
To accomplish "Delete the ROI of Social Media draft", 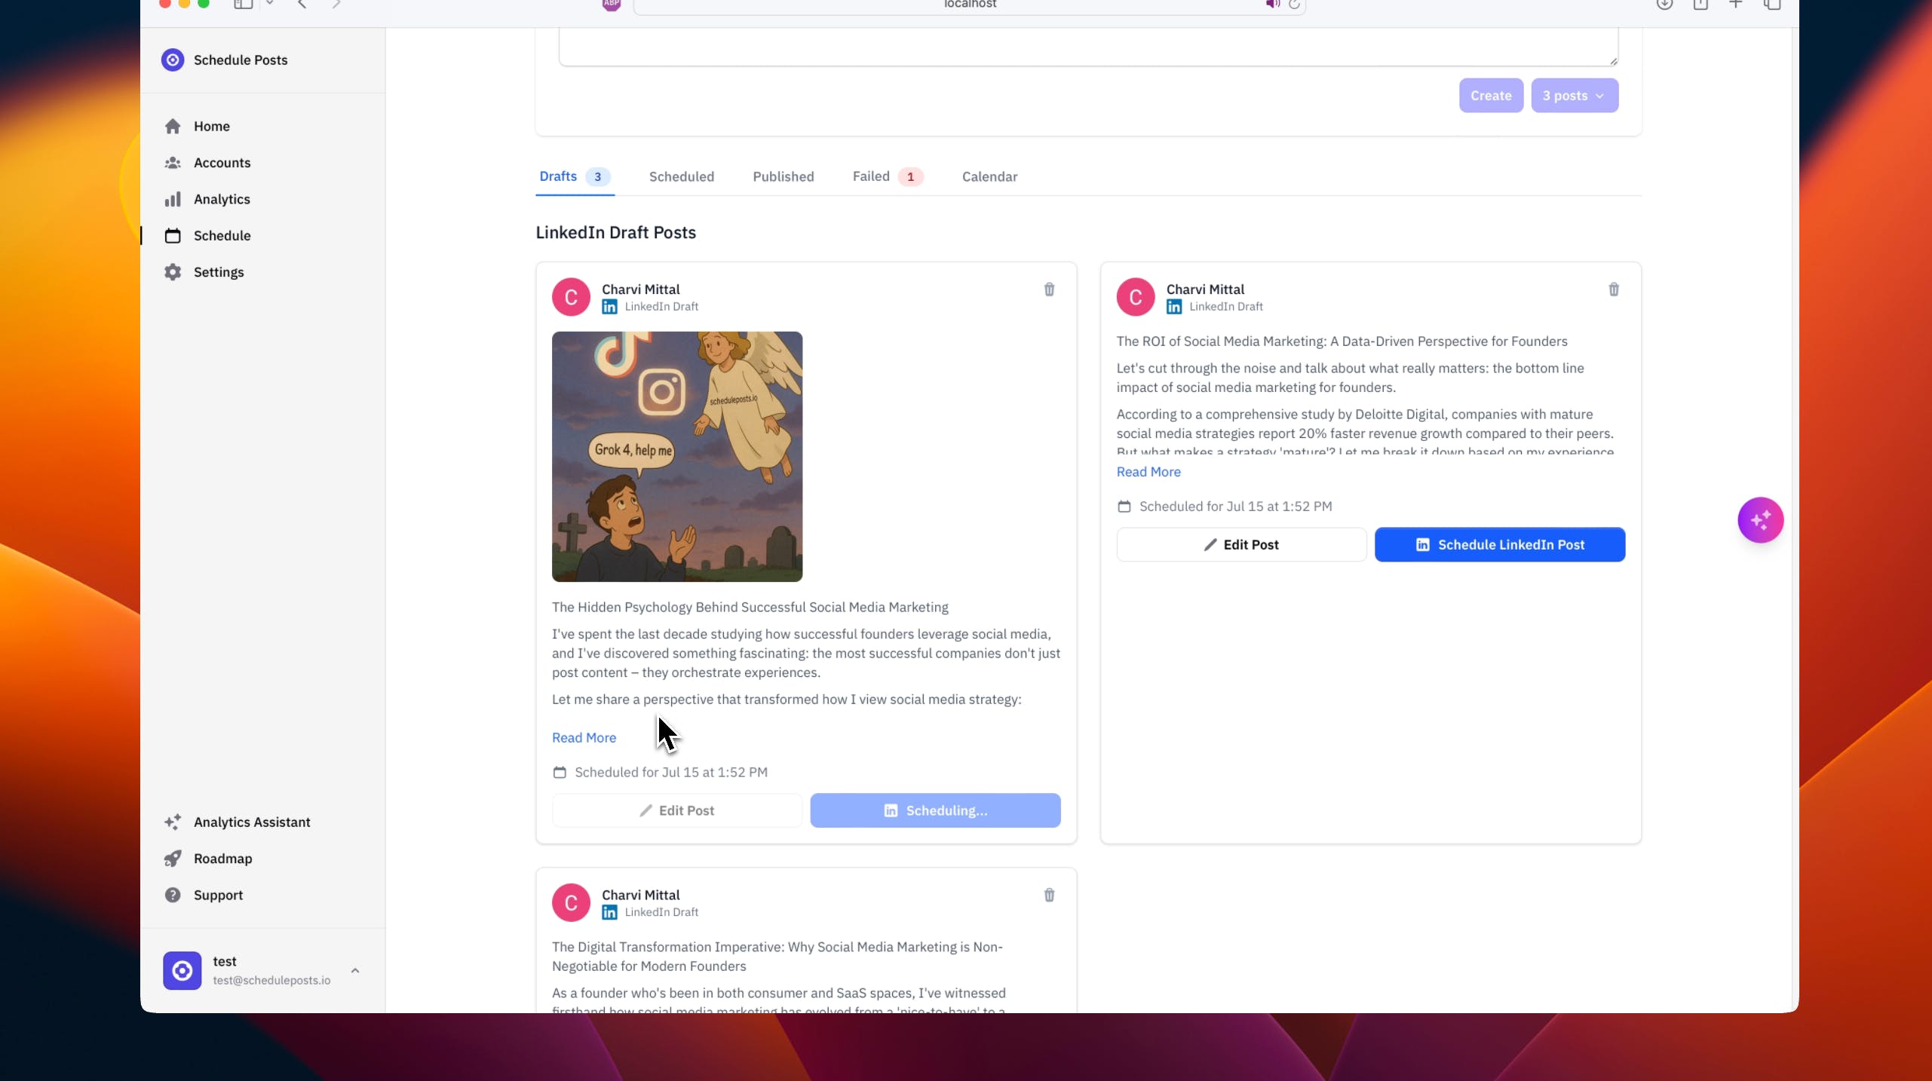I will point(1613,289).
